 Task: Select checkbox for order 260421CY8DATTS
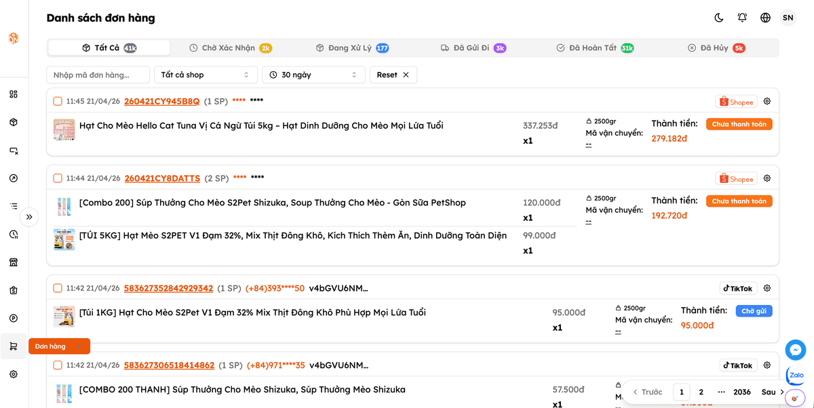58,178
